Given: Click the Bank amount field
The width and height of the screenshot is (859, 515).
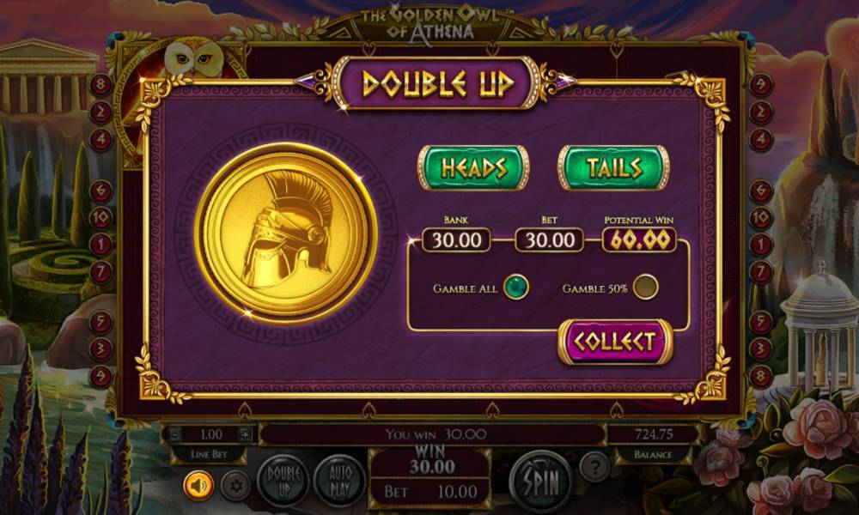Looking at the screenshot, I should tap(456, 239).
